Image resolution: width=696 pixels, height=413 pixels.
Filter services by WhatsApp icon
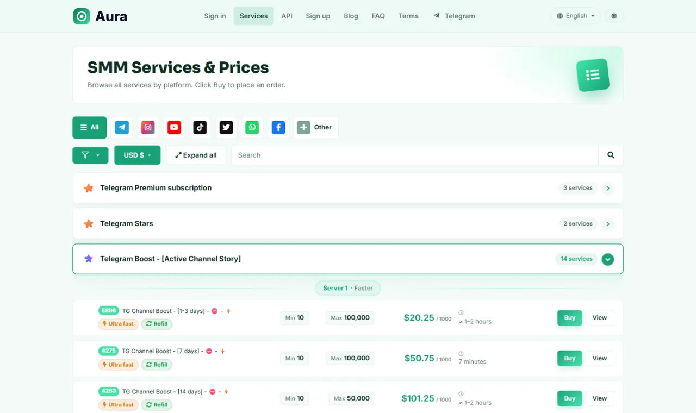click(252, 128)
